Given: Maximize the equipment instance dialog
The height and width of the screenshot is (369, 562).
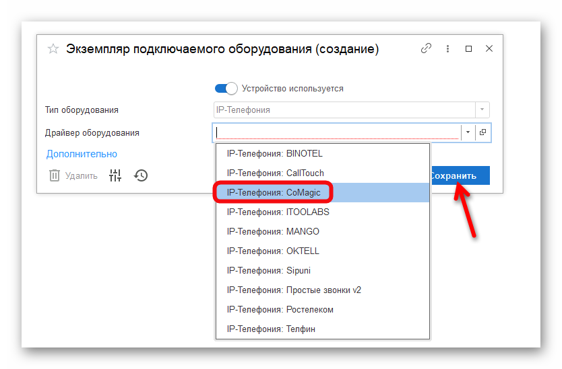Looking at the screenshot, I should [468, 48].
